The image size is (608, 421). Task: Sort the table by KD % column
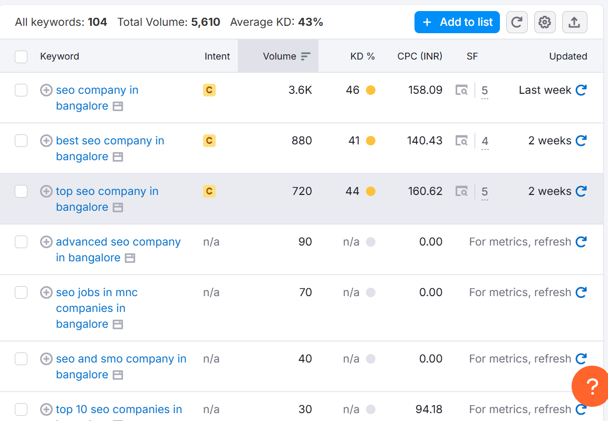click(362, 56)
